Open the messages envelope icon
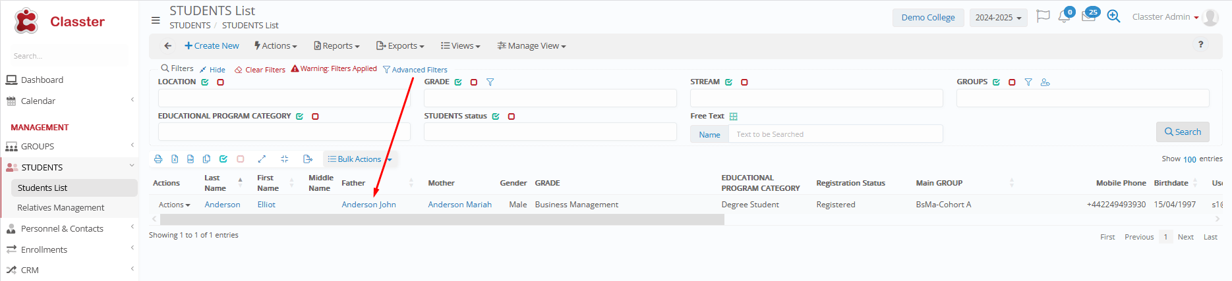The width and height of the screenshot is (1232, 281). point(1088,17)
